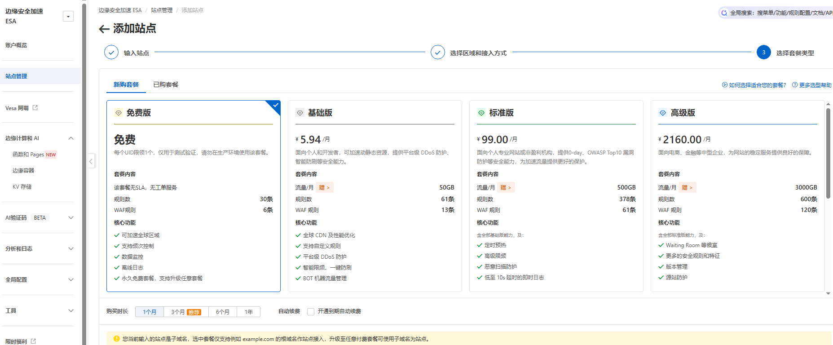Click the plan list vertical scrollbar
Viewport: 833px width, 345px height.
829,153
